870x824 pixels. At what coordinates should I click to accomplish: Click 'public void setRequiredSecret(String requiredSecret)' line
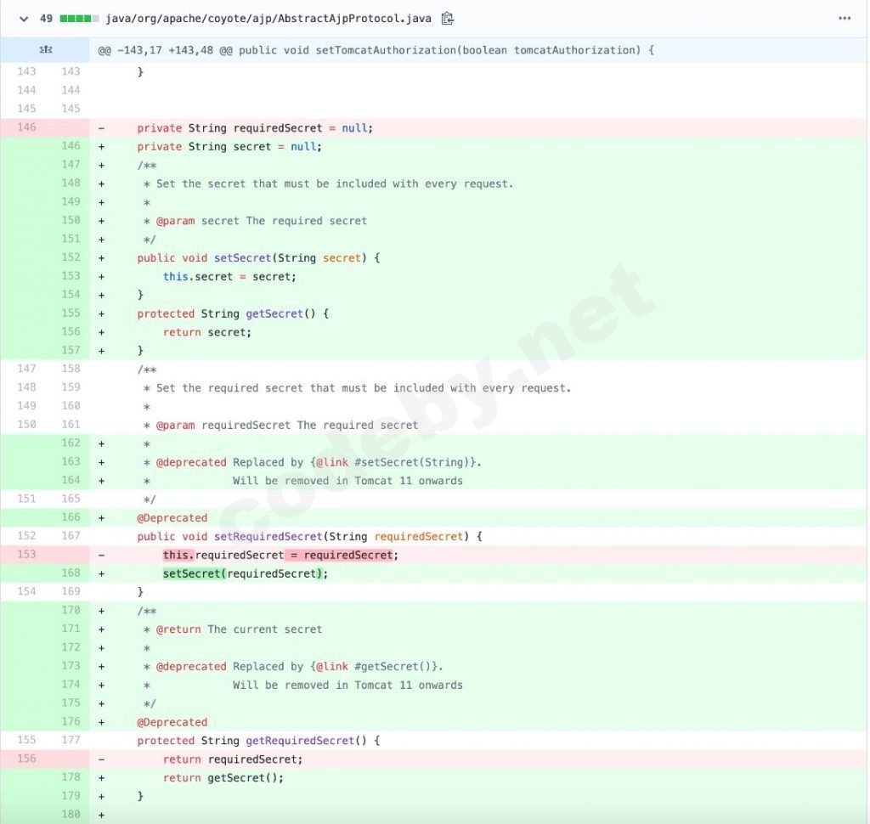click(309, 537)
